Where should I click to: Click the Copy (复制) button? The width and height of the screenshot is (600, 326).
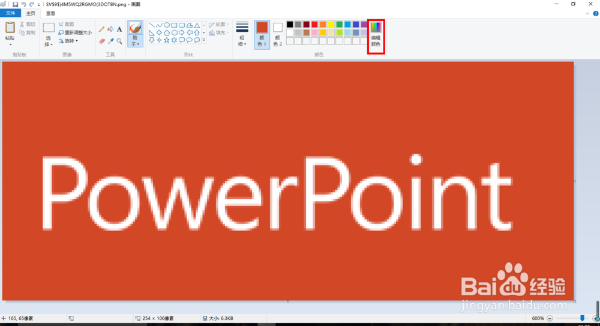click(28, 32)
